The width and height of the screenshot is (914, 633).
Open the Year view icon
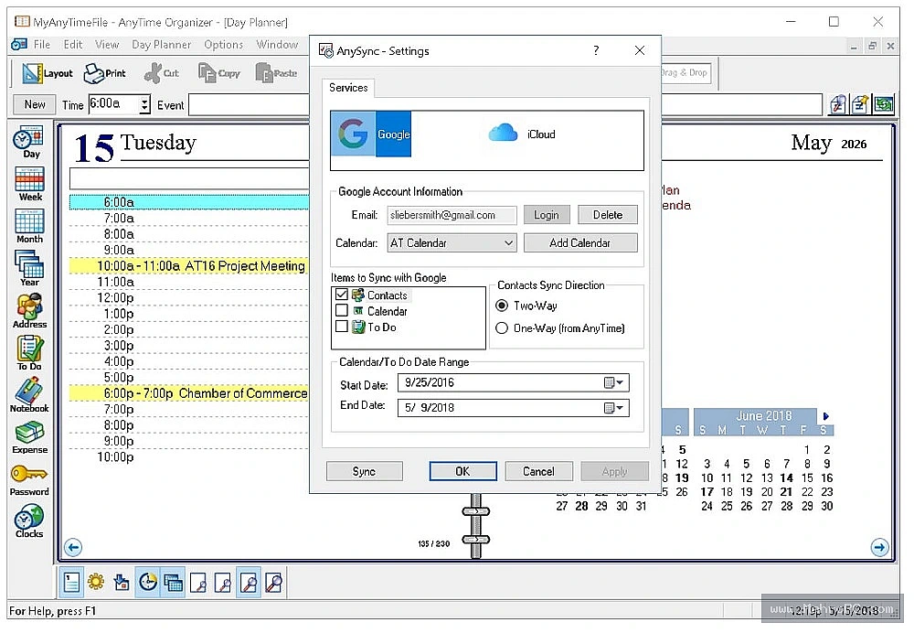click(29, 268)
